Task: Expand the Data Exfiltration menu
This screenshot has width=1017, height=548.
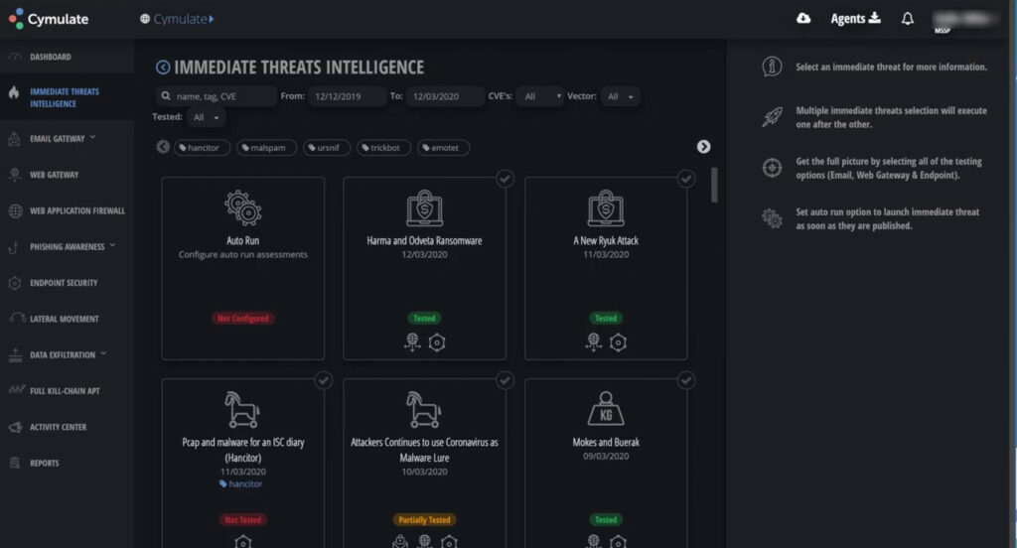Action: pyautogui.click(x=68, y=354)
